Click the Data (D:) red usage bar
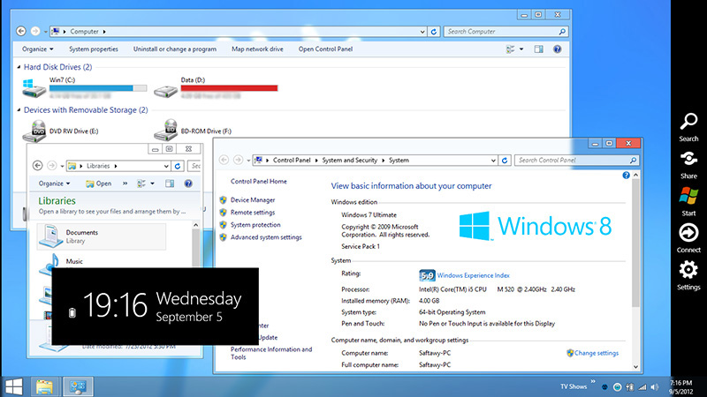This screenshot has width=707, height=397. pos(229,88)
